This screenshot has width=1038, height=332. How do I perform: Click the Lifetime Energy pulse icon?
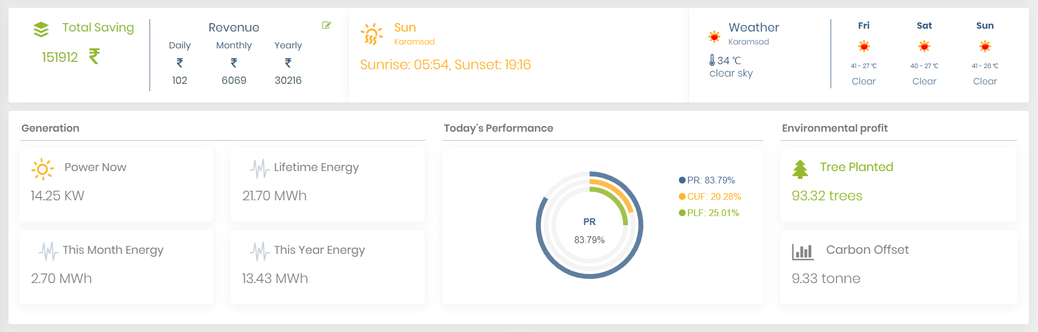(x=259, y=168)
